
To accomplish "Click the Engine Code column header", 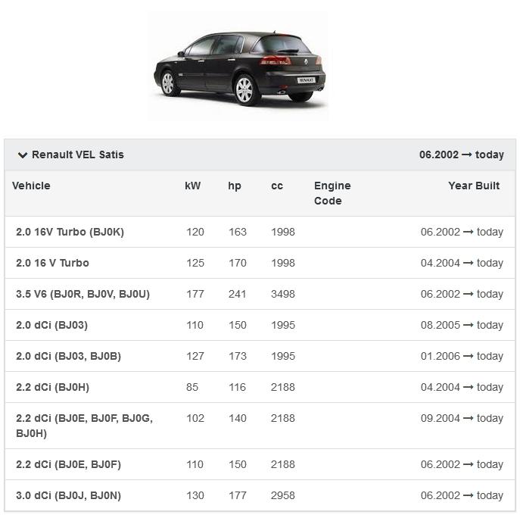I will [x=332, y=193].
